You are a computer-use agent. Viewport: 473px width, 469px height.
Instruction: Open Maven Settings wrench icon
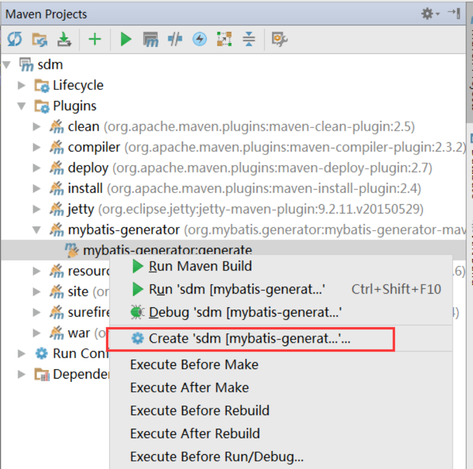tap(279, 39)
